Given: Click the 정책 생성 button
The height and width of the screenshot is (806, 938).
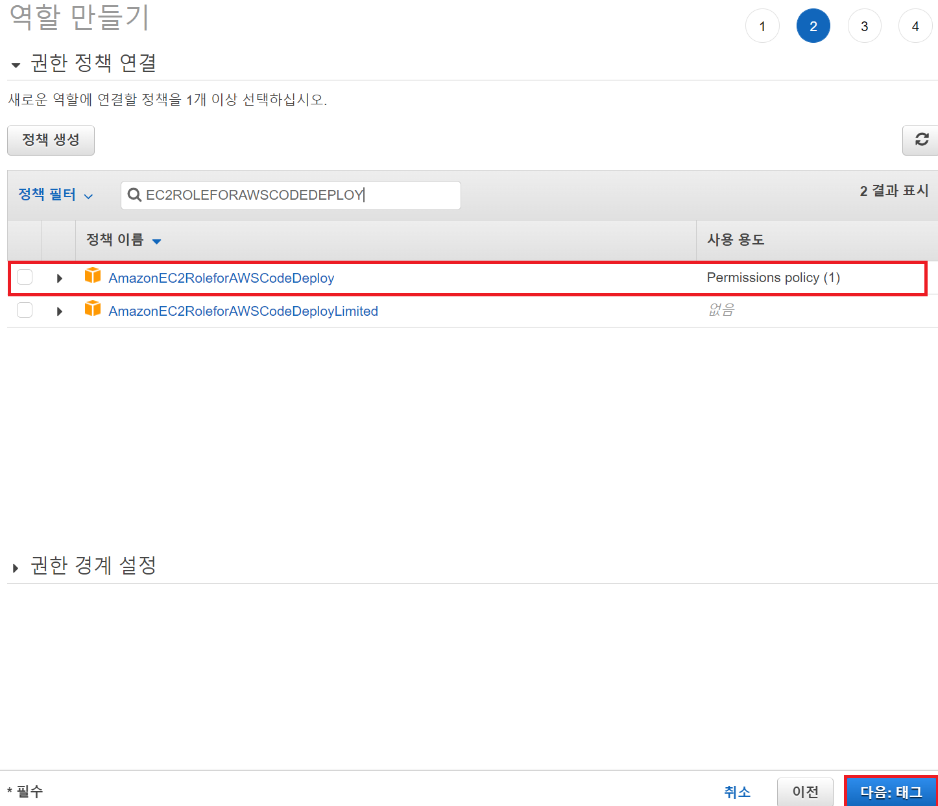Looking at the screenshot, I should (x=51, y=140).
